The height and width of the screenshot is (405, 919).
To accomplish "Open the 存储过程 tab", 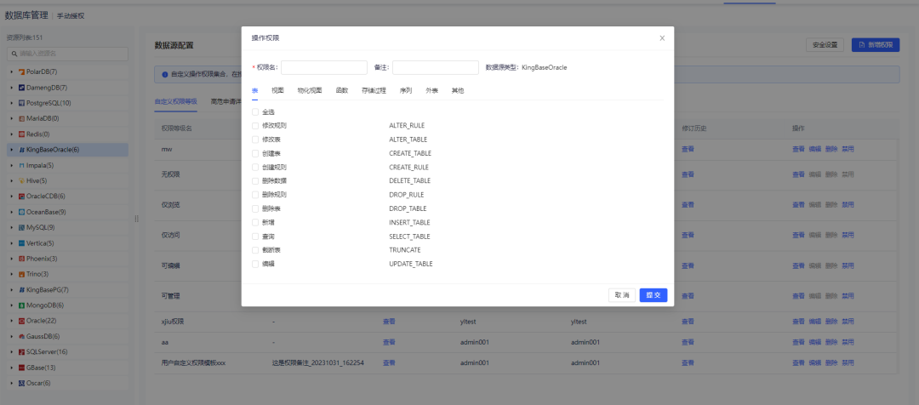I will click(374, 91).
